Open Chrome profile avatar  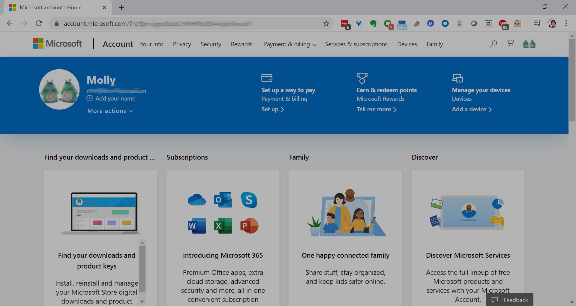pos(552,23)
